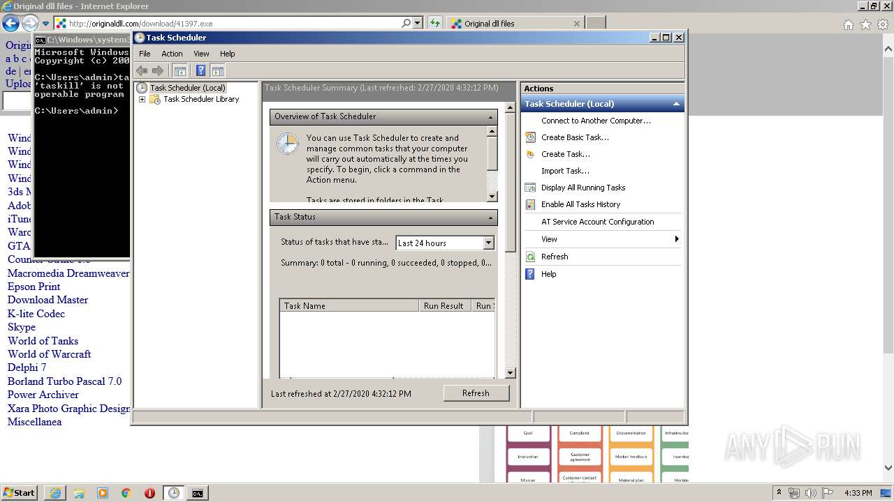Click Refresh in the Actions pane
Screen dimensions: 894x502
click(x=555, y=257)
